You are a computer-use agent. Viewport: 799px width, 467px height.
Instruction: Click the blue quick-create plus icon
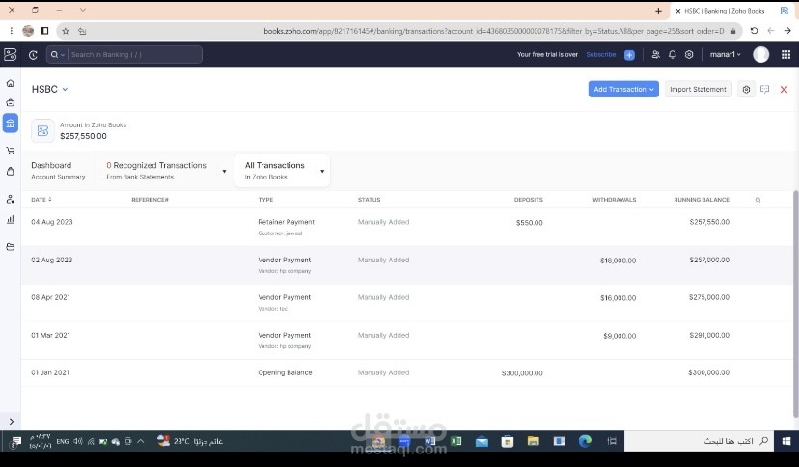point(629,54)
